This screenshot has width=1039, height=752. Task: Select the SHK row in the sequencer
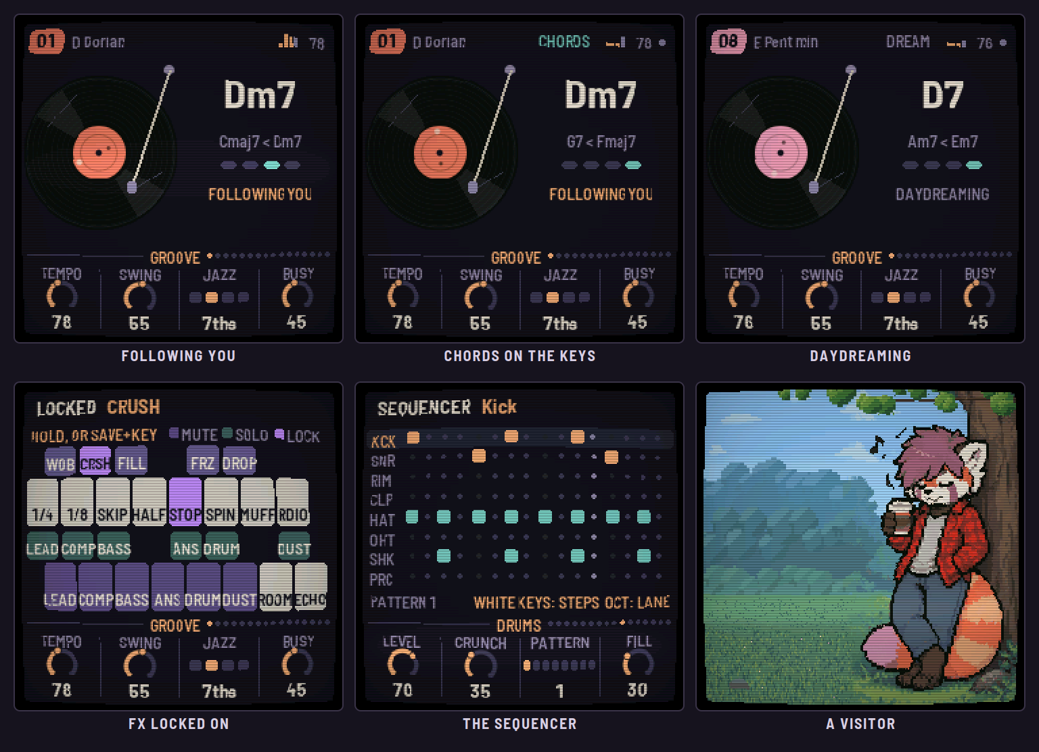tap(519, 558)
